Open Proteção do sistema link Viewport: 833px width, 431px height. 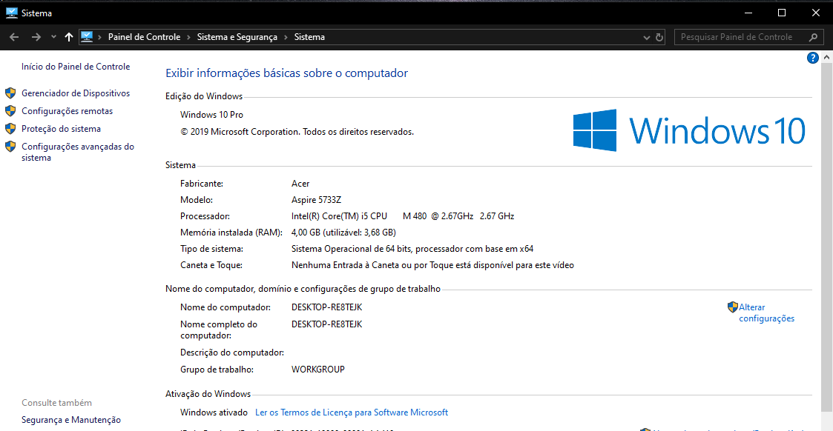61,129
